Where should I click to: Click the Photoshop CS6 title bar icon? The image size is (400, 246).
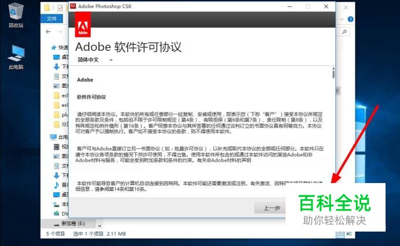73,6
